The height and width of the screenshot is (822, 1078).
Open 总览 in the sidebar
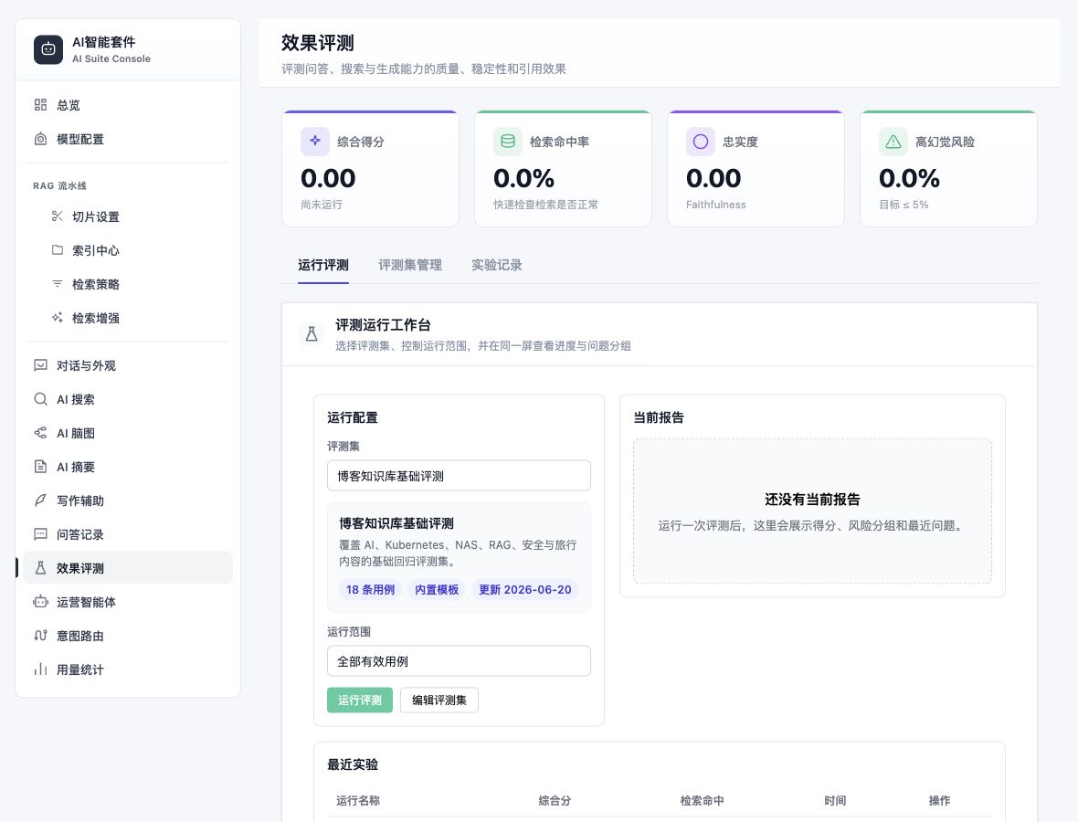[x=128, y=104]
